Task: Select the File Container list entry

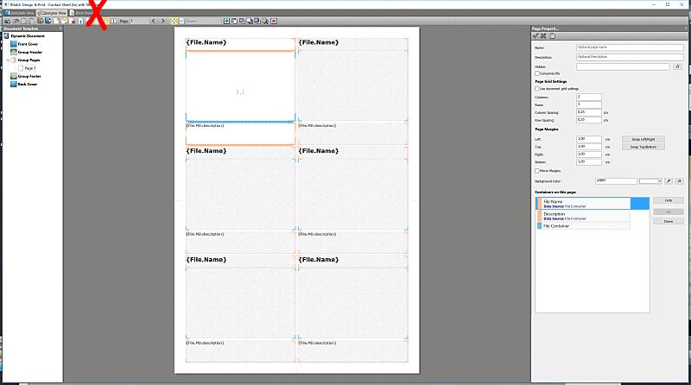Action: tap(582, 225)
